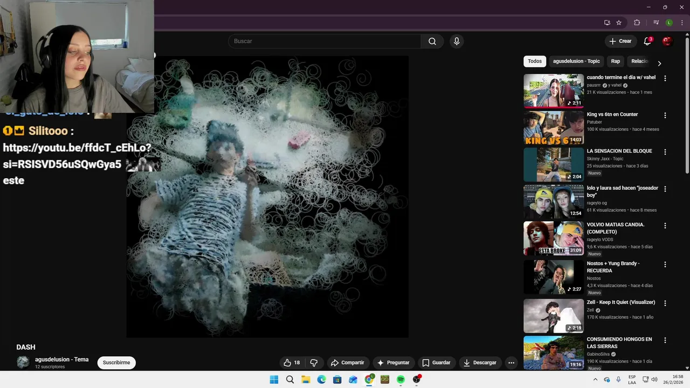The image size is (690, 388).
Task: Open 'lolo y laura sad' thumbnail
Action: (554, 201)
